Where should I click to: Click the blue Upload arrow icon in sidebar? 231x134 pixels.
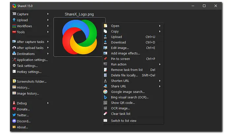pyautogui.click(x=14, y=20)
